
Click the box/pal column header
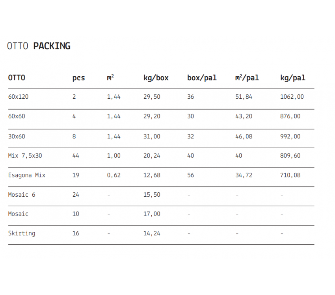click(202, 78)
